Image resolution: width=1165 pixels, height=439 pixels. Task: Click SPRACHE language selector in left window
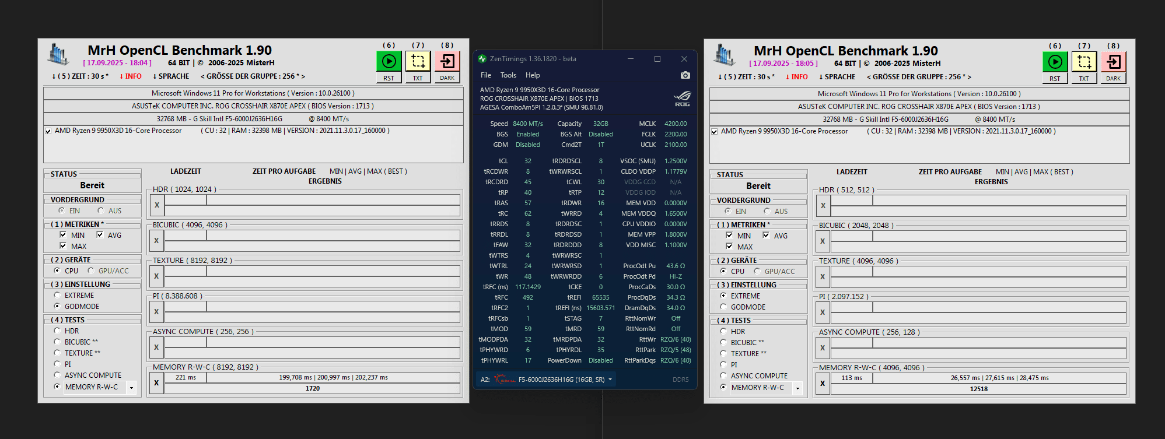tap(171, 76)
